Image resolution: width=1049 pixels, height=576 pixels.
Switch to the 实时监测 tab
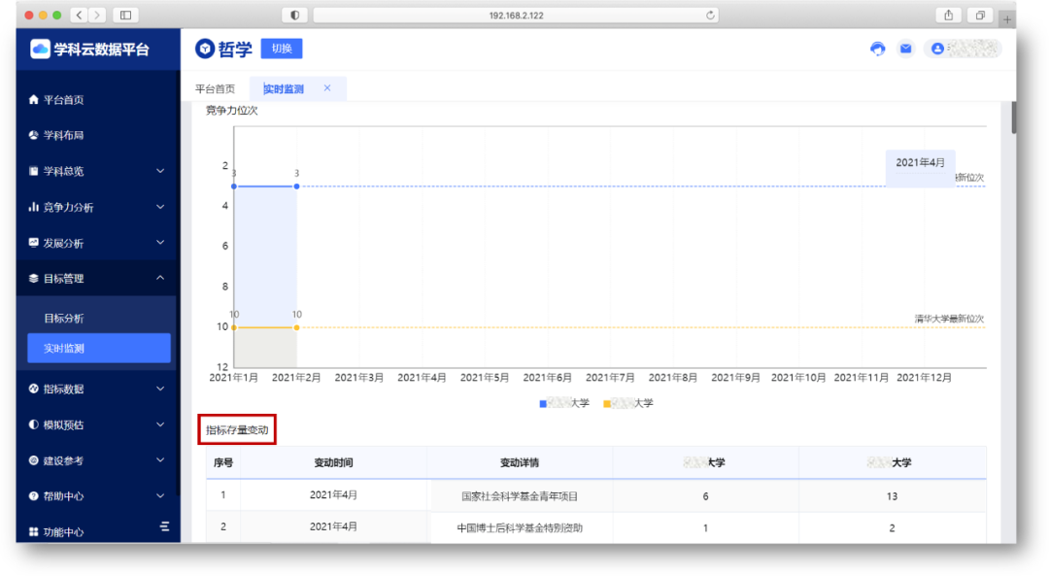[x=284, y=89]
